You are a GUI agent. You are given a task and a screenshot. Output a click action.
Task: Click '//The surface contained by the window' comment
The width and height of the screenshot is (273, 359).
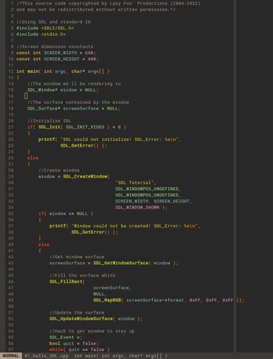(78, 102)
